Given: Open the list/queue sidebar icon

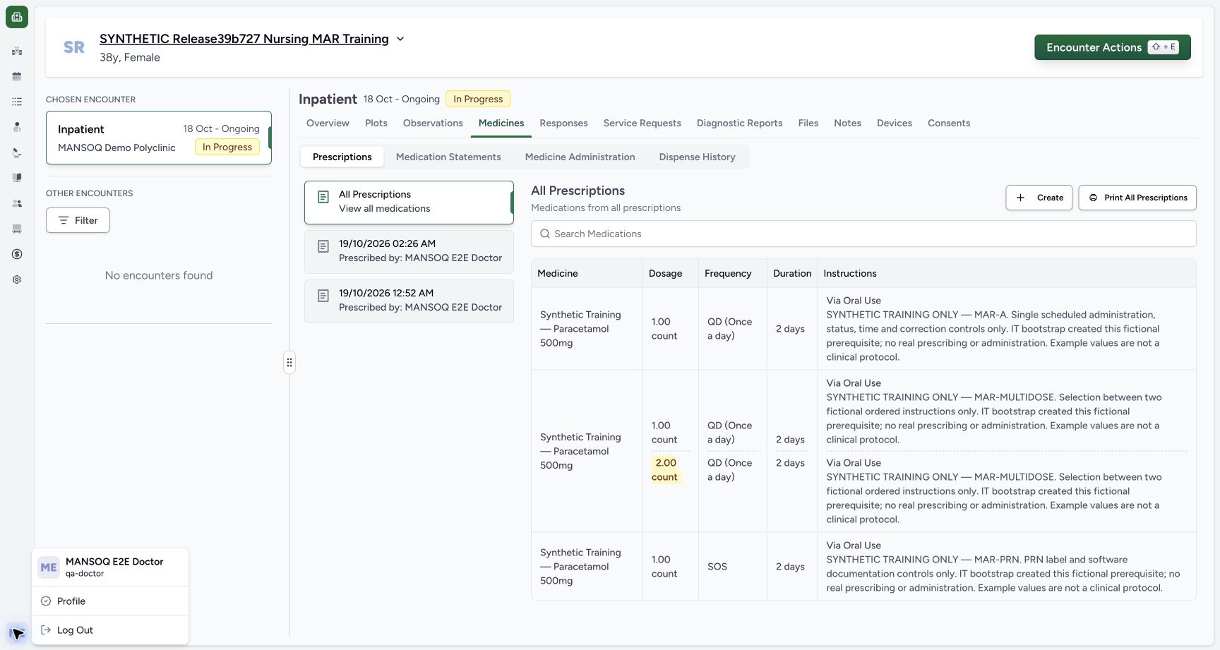Looking at the screenshot, I should 17,102.
